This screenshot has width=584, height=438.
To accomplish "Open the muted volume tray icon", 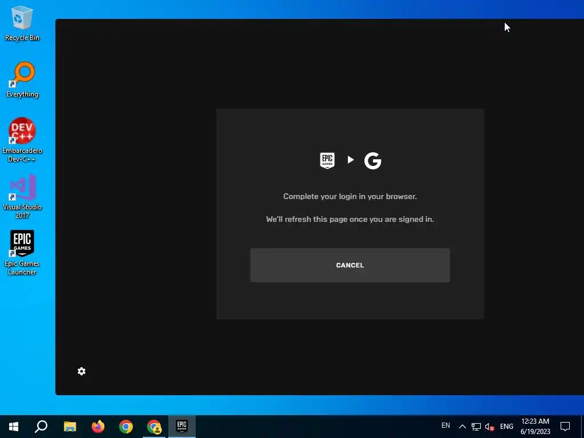I will (489, 427).
